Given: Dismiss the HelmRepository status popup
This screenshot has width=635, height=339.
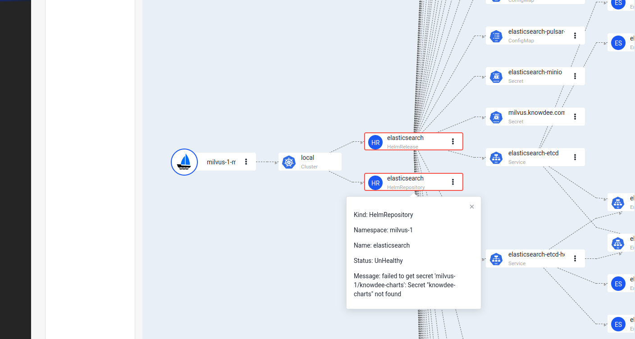Looking at the screenshot, I should pyautogui.click(x=471, y=207).
